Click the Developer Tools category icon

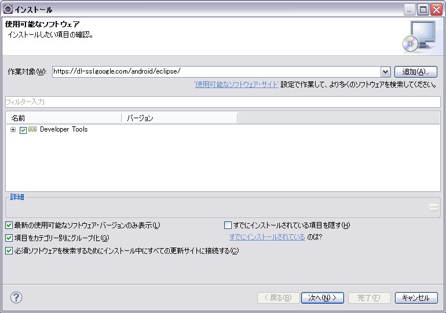tap(32, 130)
